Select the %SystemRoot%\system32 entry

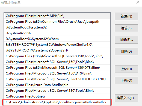[x=57, y=27]
